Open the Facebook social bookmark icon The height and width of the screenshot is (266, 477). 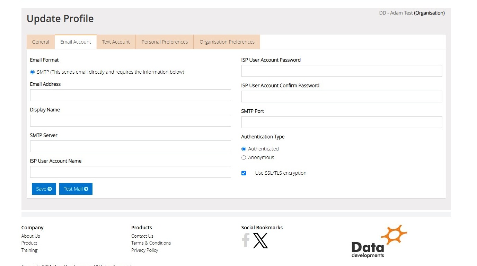pyautogui.click(x=246, y=240)
